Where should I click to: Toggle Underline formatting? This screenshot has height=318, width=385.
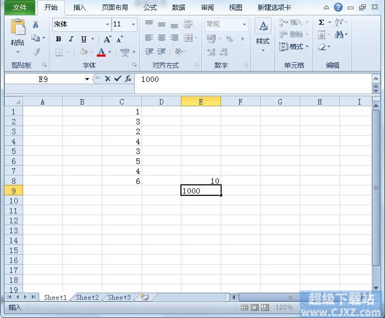[84, 39]
